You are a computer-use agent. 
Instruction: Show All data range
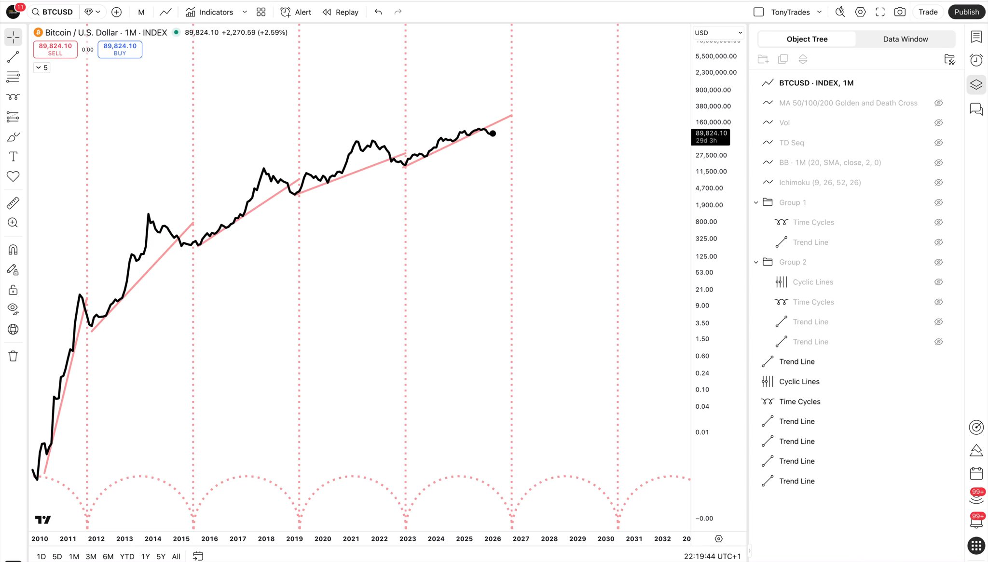click(x=176, y=556)
